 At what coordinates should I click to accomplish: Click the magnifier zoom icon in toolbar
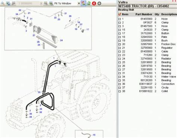(3, 3)
